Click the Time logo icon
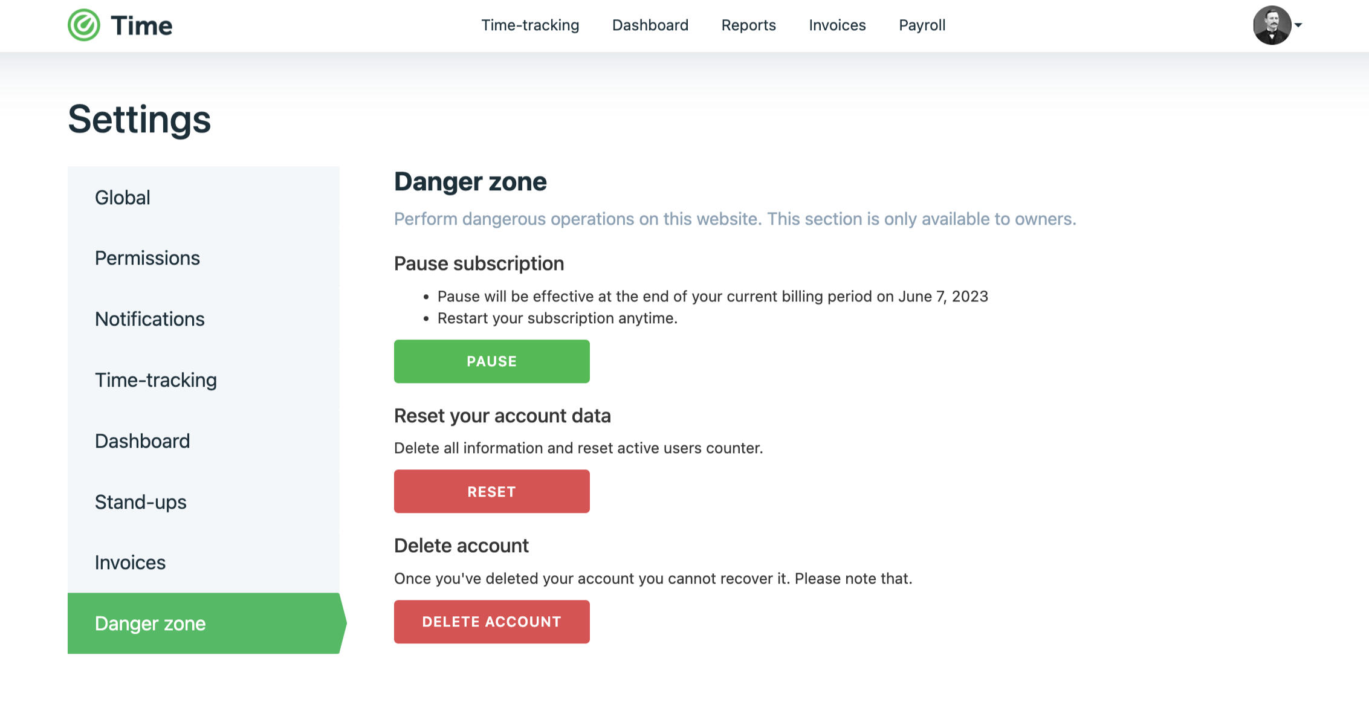1369x728 pixels. (x=85, y=25)
